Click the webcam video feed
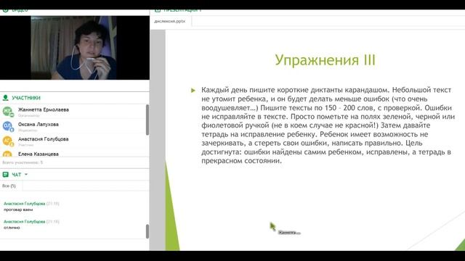 tap(74, 48)
